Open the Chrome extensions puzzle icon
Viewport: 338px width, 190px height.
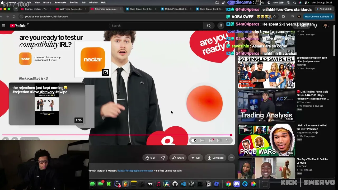283,16
